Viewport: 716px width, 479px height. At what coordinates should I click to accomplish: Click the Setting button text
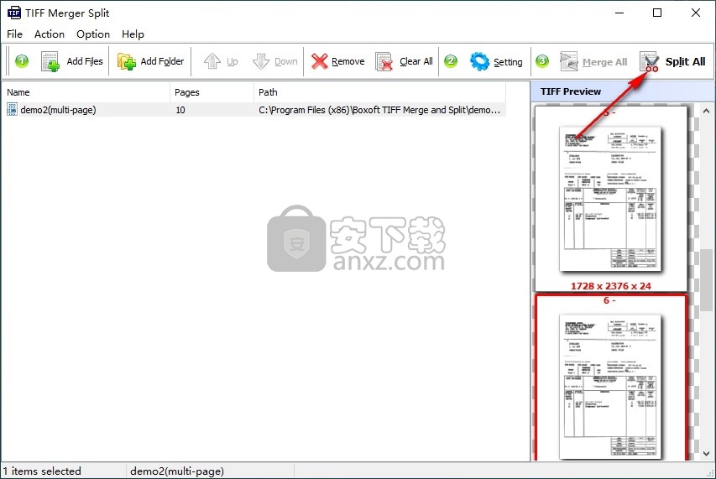tap(508, 62)
